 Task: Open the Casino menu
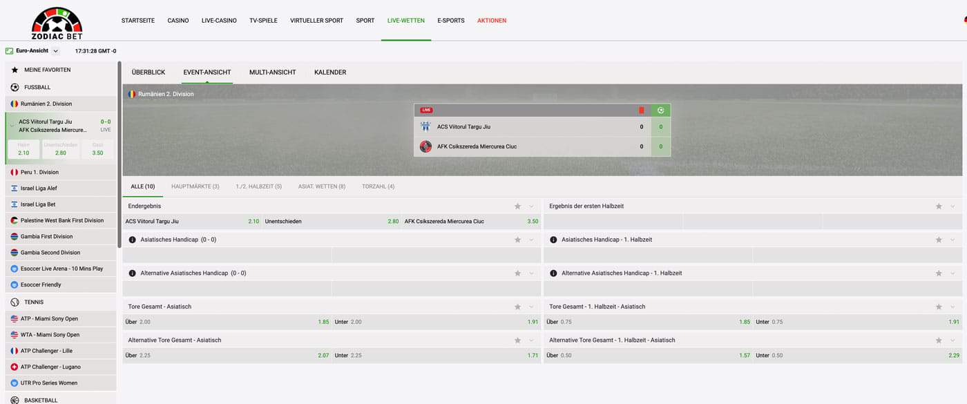click(x=178, y=21)
